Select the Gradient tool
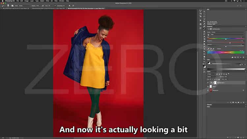Image resolution: width=247 pixels, height=139 pixels. (204, 39)
